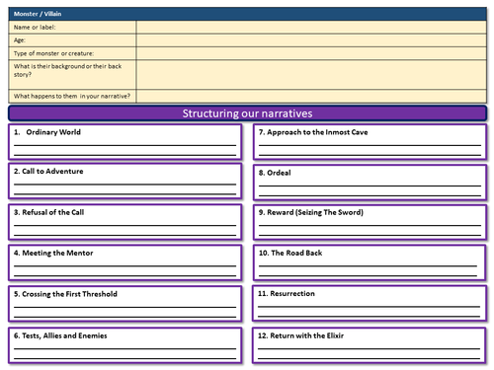Click the Crossing the First Threshold box
Viewport: 494px width, 370px height.
tap(125, 304)
